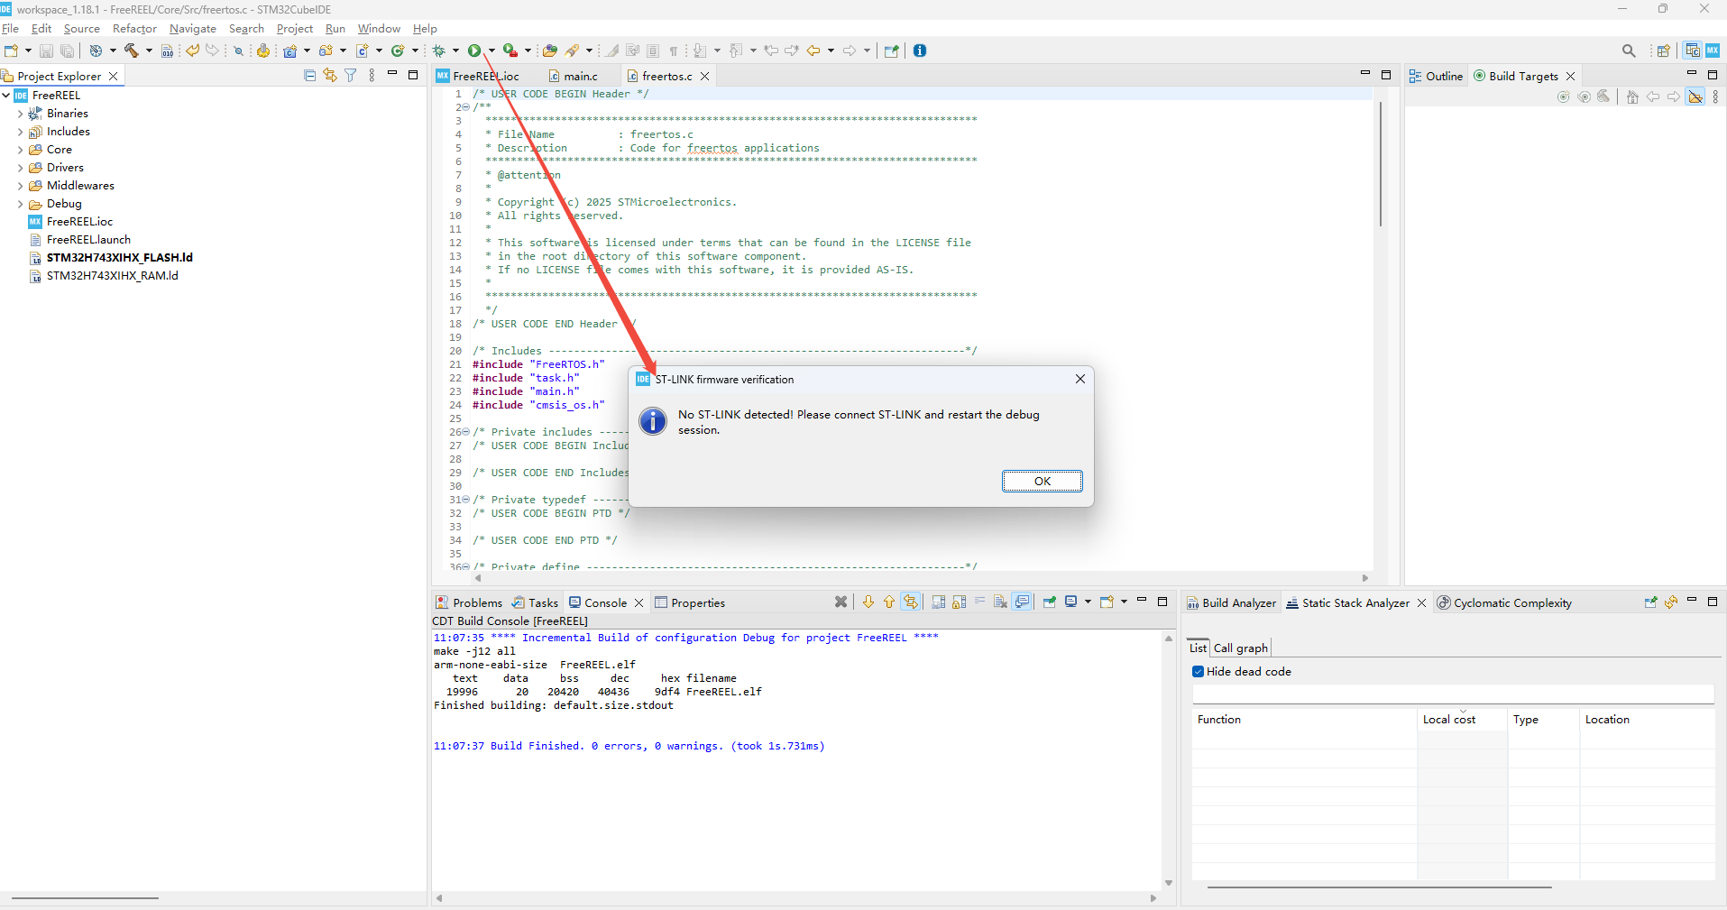Open the Run button dropdown arrow
The height and width of the screenshot is (910, 1727).
tap(491, 51)
